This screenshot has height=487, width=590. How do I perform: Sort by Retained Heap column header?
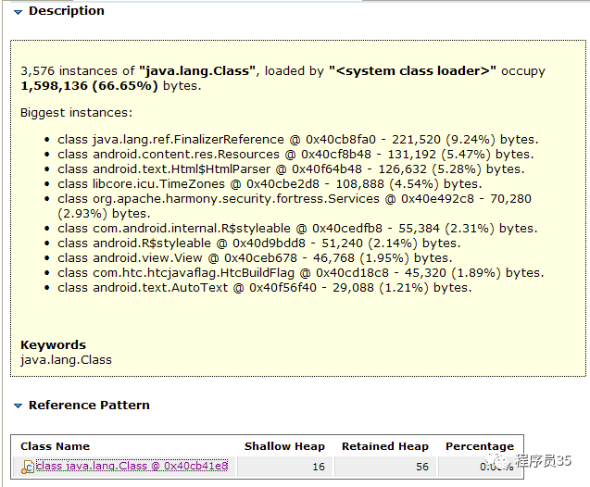tap(385, 446)
